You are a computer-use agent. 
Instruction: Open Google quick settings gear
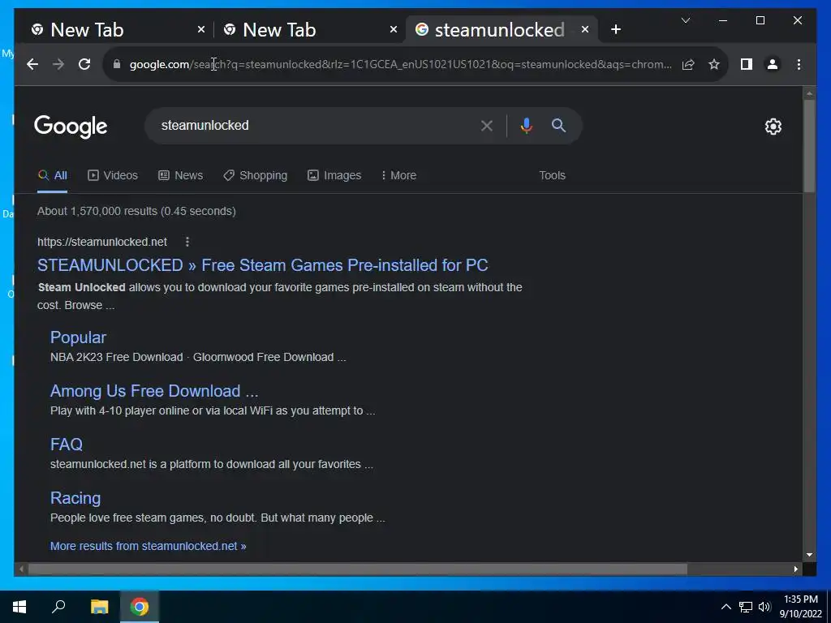pyautogui.click(x=773, y=126)
